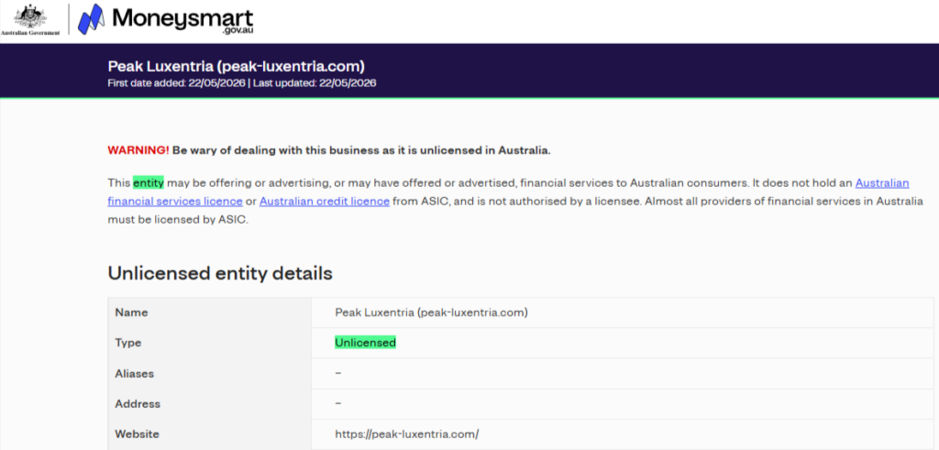Click the highlighted word 'entity'
The width and height of the screenshot is (939, 450).
click(149, 182)
